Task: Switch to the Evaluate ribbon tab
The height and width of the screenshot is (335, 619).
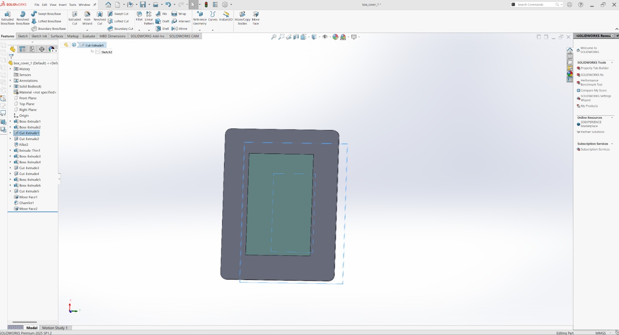Action: 89,36
